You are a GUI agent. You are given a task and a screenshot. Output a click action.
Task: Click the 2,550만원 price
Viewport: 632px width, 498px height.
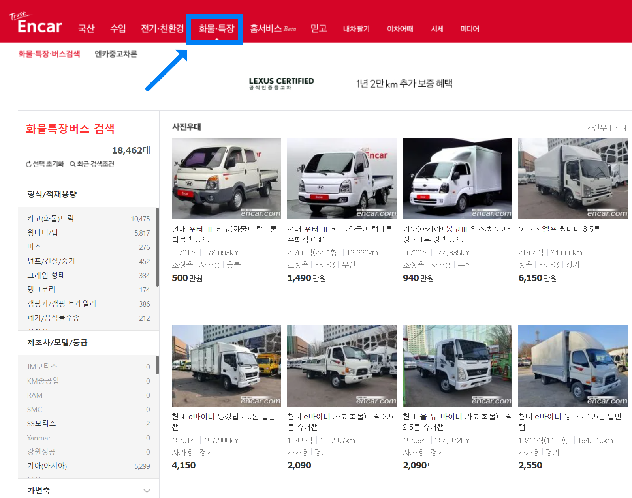click(x=538, y=466)
